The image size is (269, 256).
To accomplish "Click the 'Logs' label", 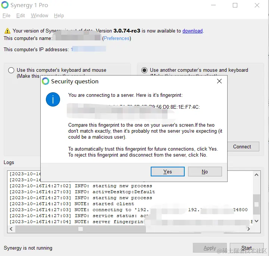I will [x=9, y=162].
